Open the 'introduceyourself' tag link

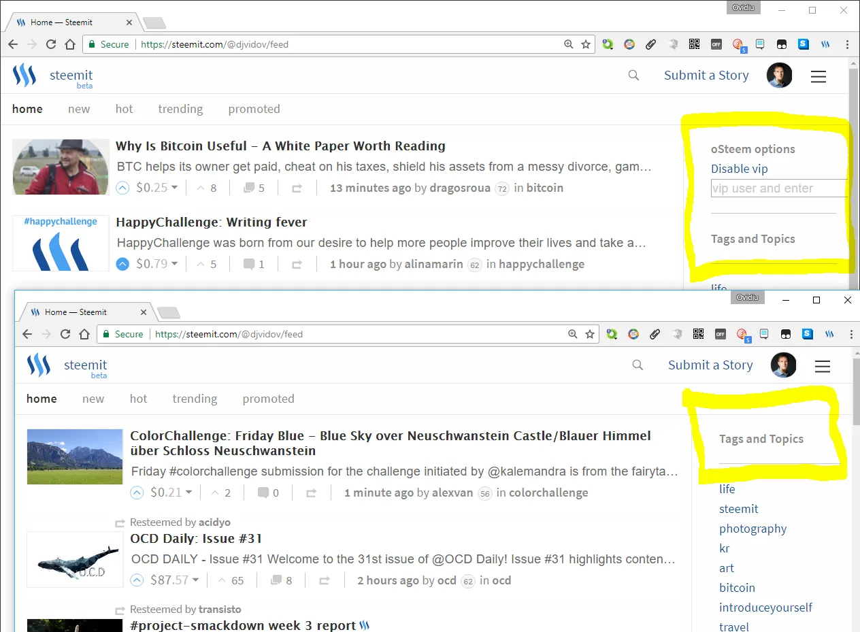[765, 608]
